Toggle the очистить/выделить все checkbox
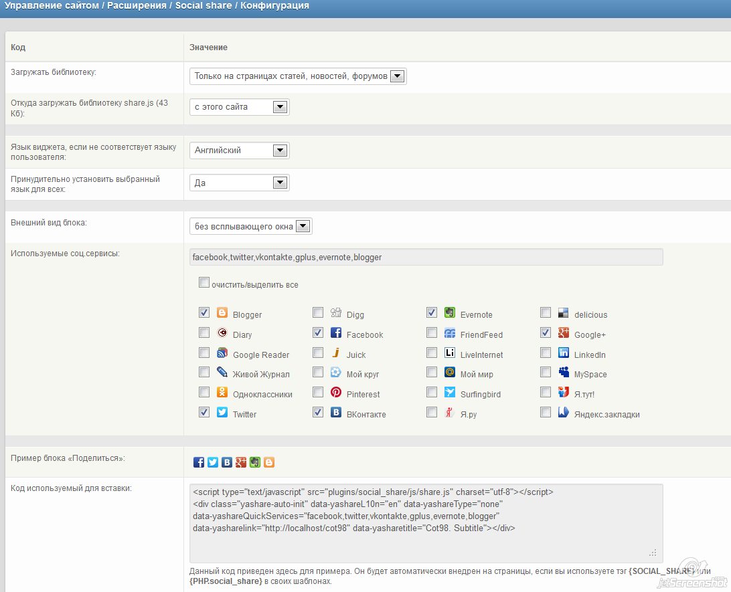This screenshot has width=731, height=592. click(204, 282)
